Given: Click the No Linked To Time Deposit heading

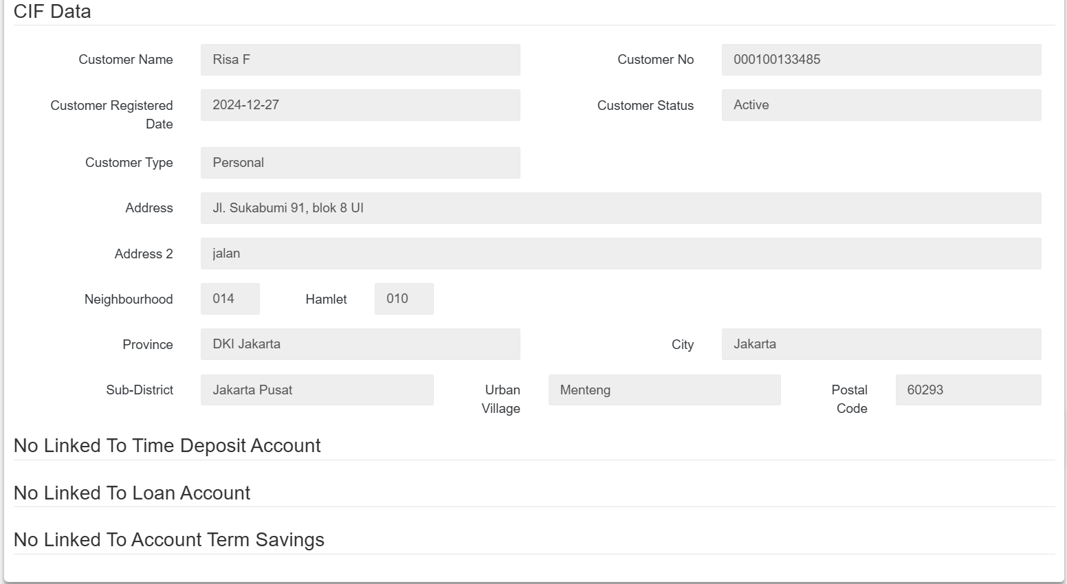Looking at the screenshot, I should point(167,446).
